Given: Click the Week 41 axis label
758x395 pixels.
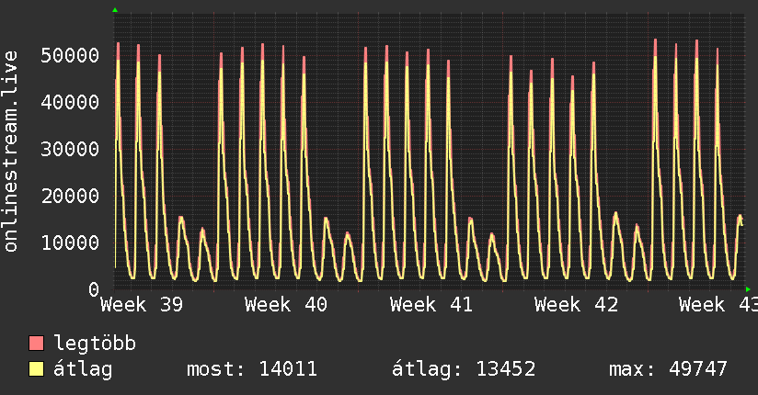Looking at the screenshot, I should [x=431, y=305].
